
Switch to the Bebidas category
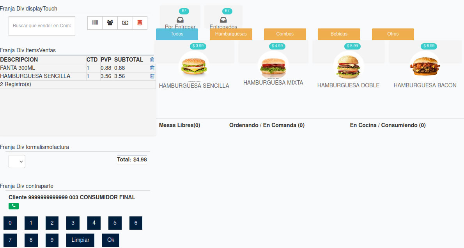point(339,34)
